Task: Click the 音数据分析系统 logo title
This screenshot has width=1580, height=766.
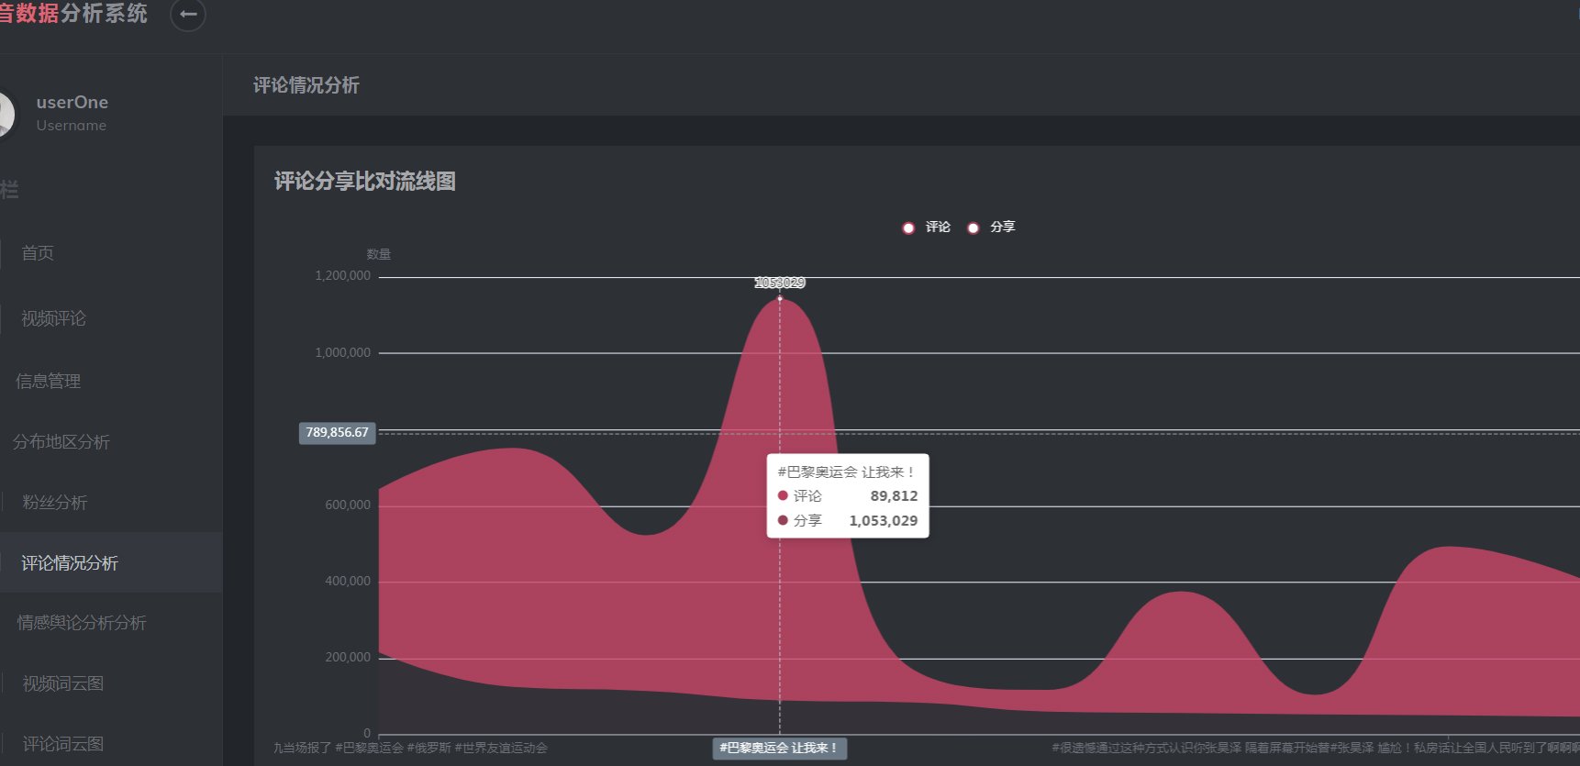Action: pos(73,13)
